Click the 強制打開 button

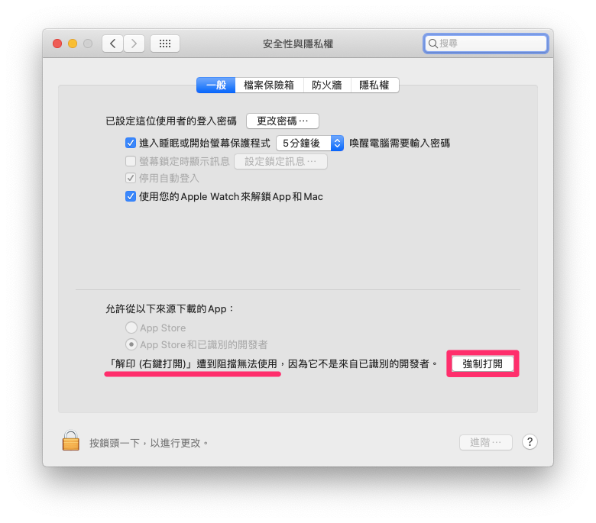pyautogui.click(x=482, y=364)
